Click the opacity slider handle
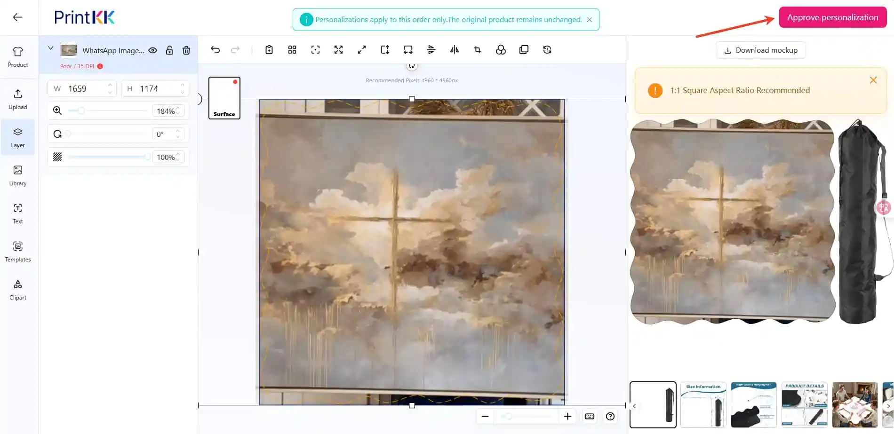Image resolution: width=894 pixels, height=434 pixels. (147, 157)
